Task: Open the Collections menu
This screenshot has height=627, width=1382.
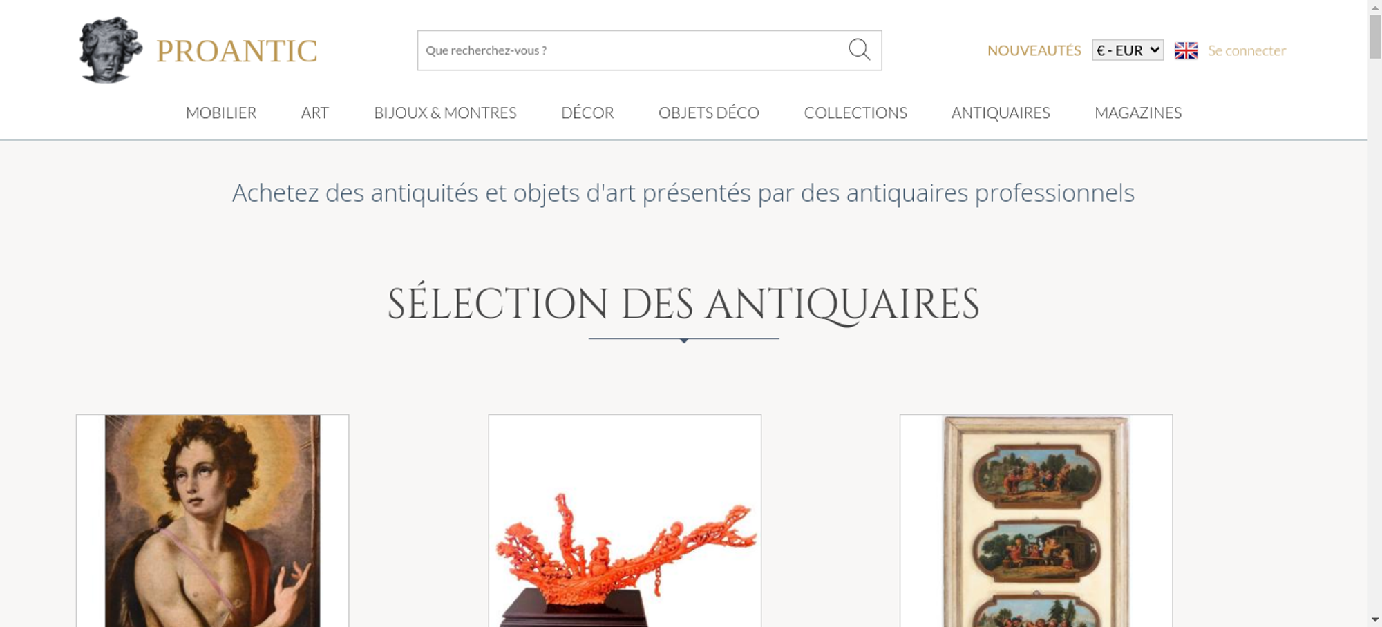Action: [x=855, y=113]
